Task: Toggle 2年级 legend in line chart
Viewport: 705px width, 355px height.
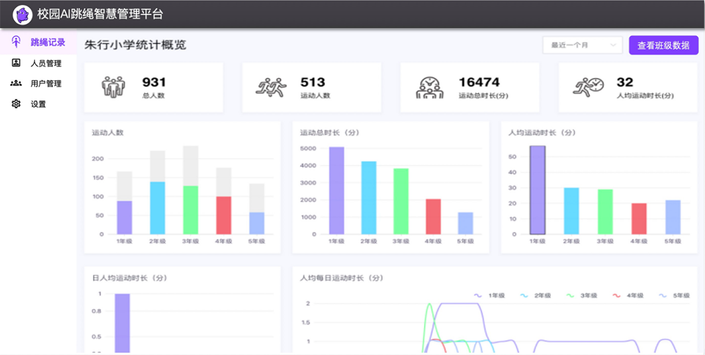Action: 536,295
